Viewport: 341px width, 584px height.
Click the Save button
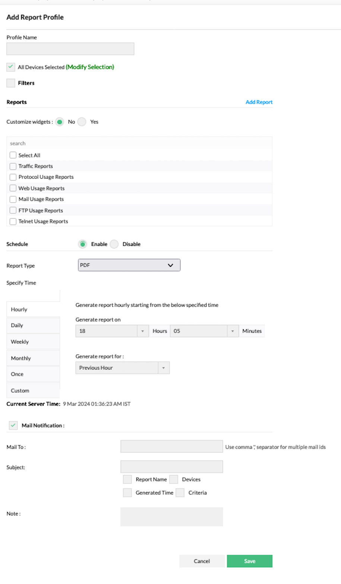tap(249, 561)
